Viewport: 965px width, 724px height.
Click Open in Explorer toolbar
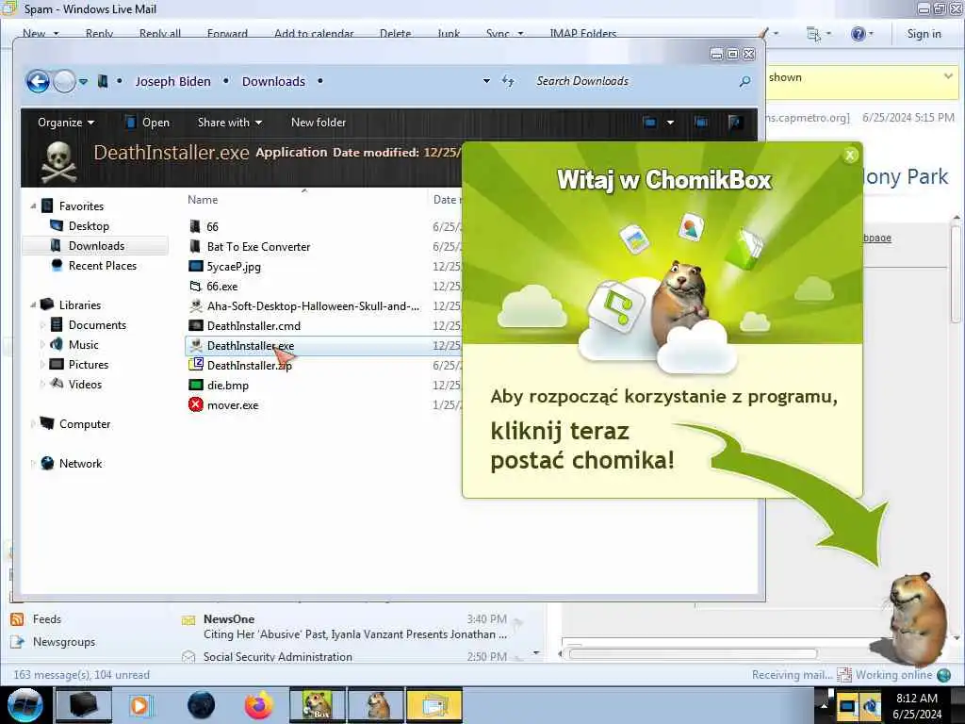click(148, 123)
